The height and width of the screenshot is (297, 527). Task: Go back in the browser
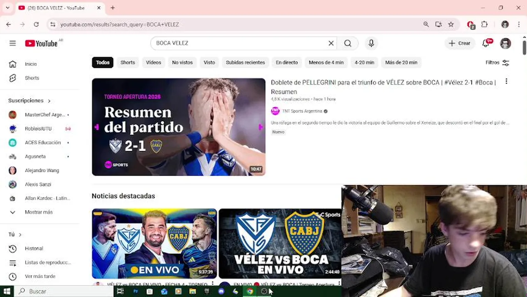[x=9, y=24]
